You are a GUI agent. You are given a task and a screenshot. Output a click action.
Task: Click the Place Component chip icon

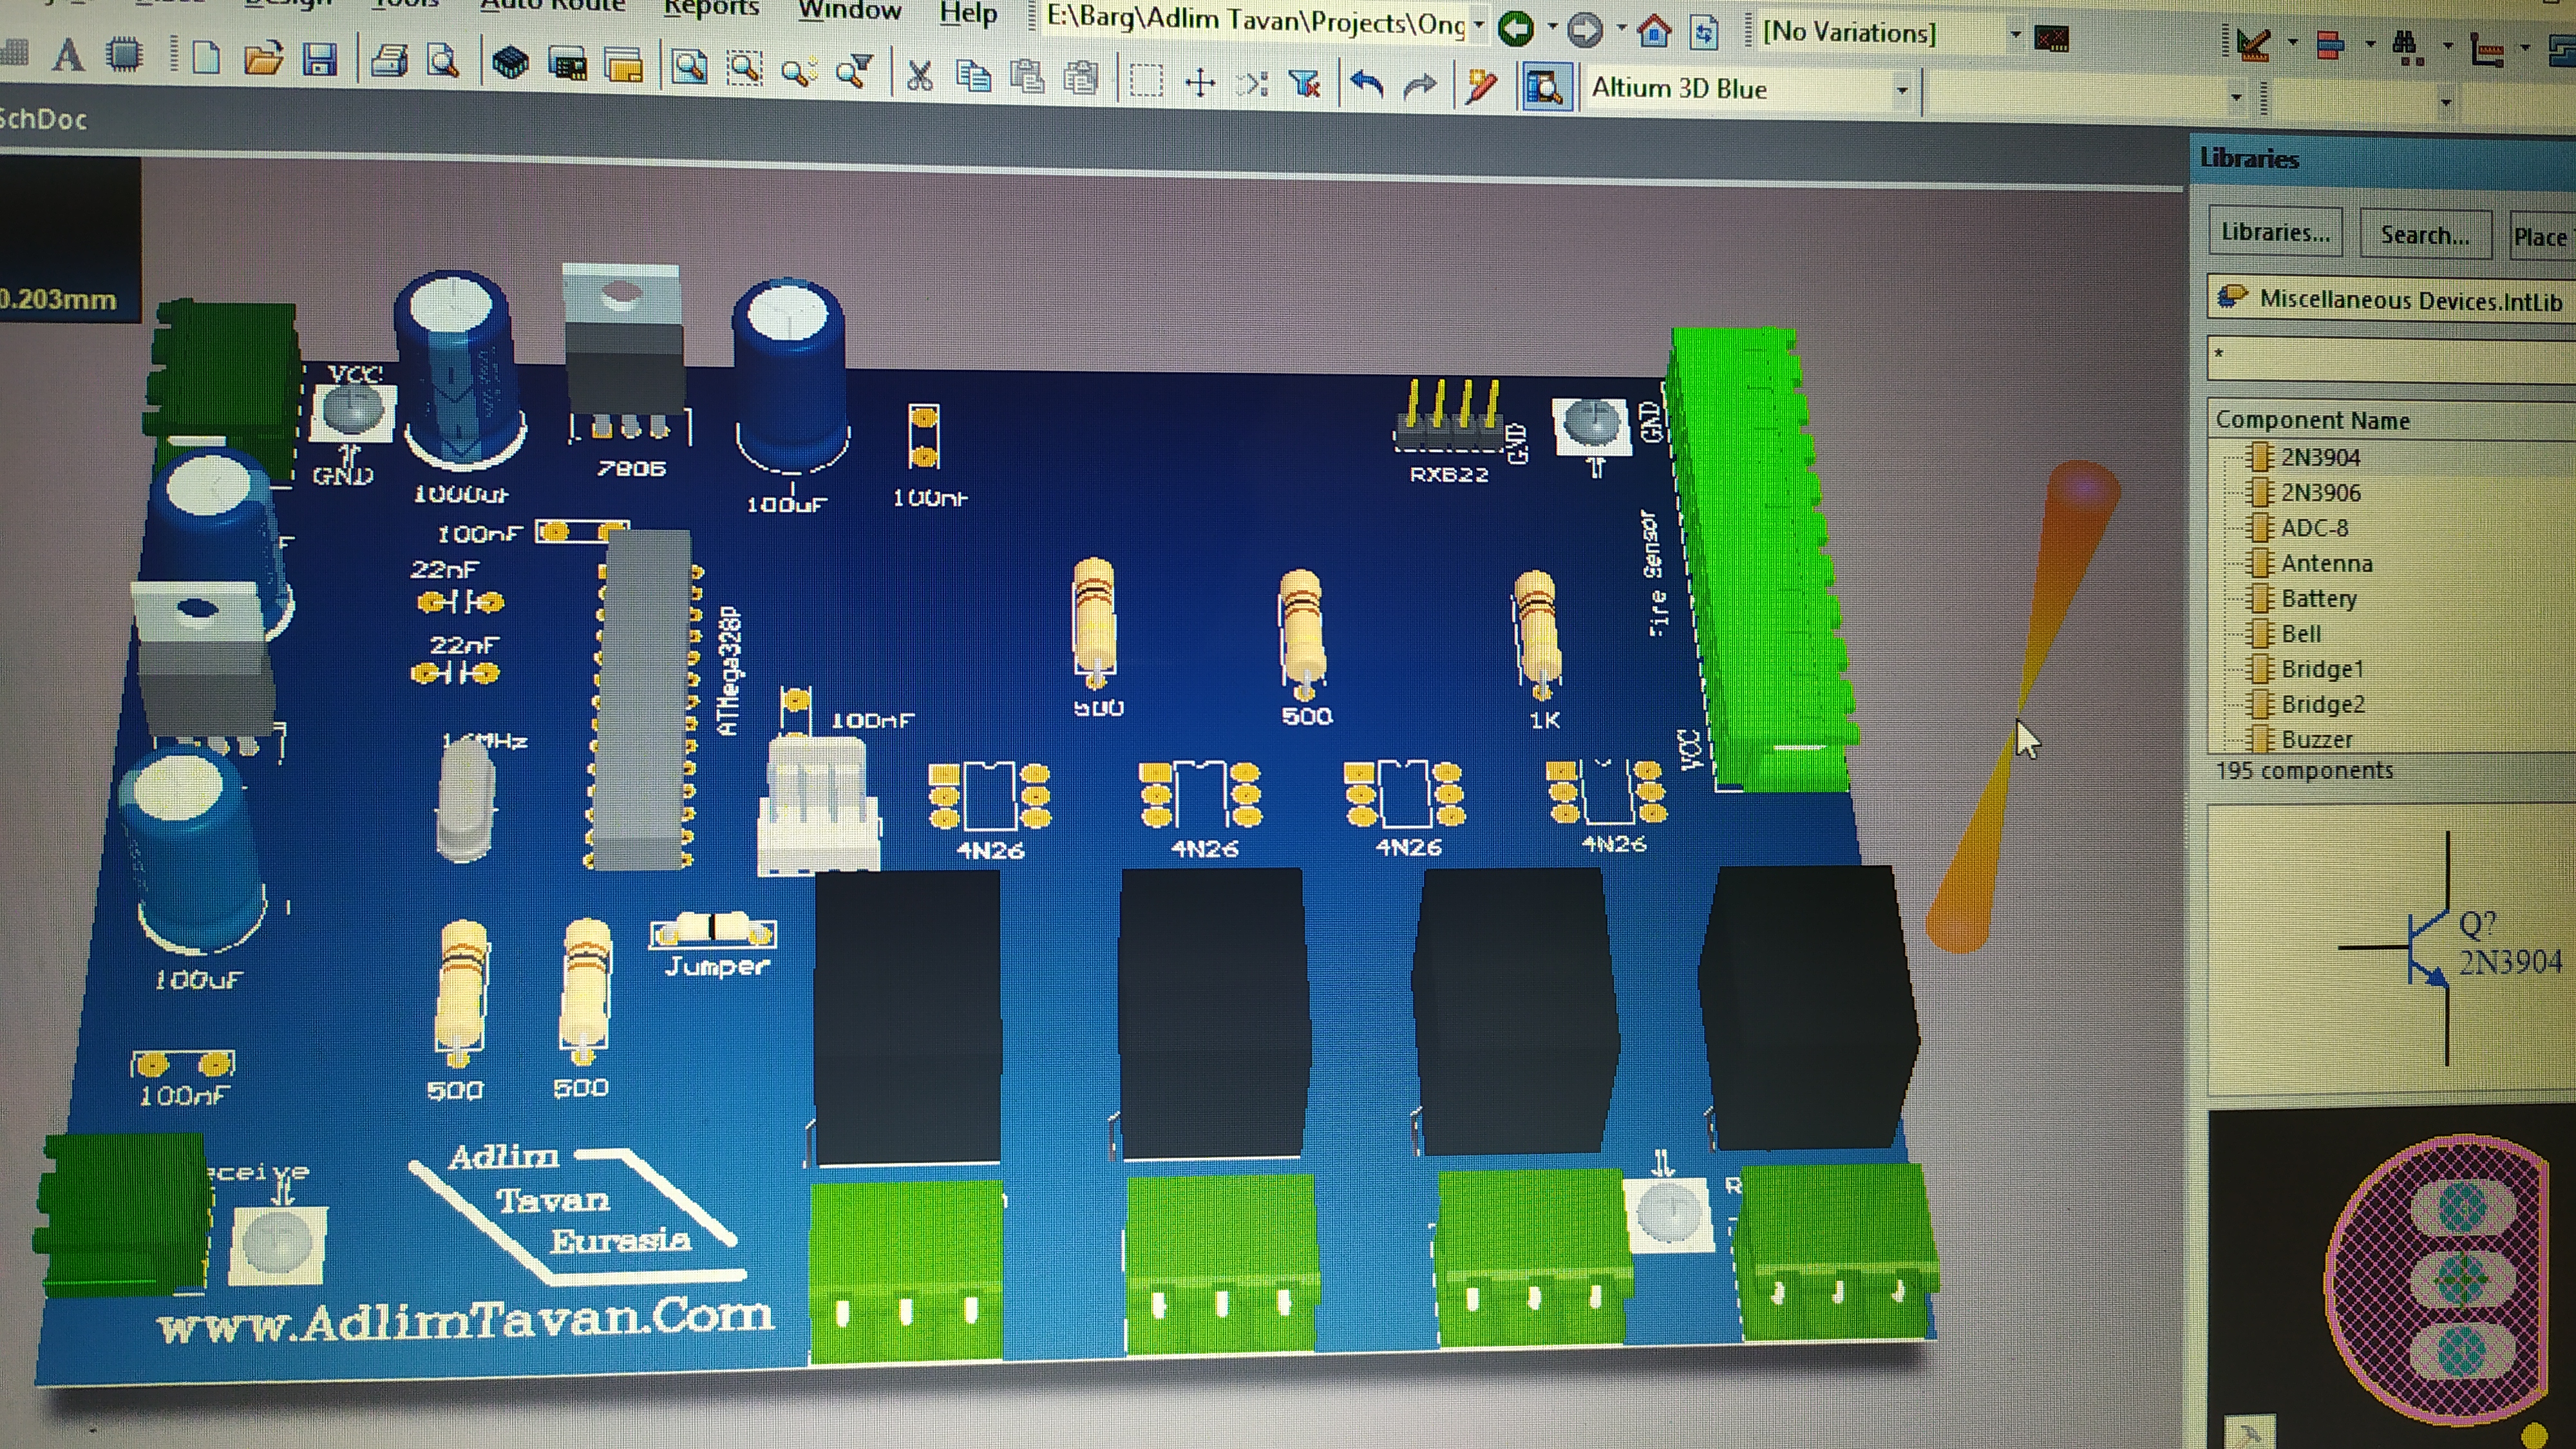coord(124,54)
